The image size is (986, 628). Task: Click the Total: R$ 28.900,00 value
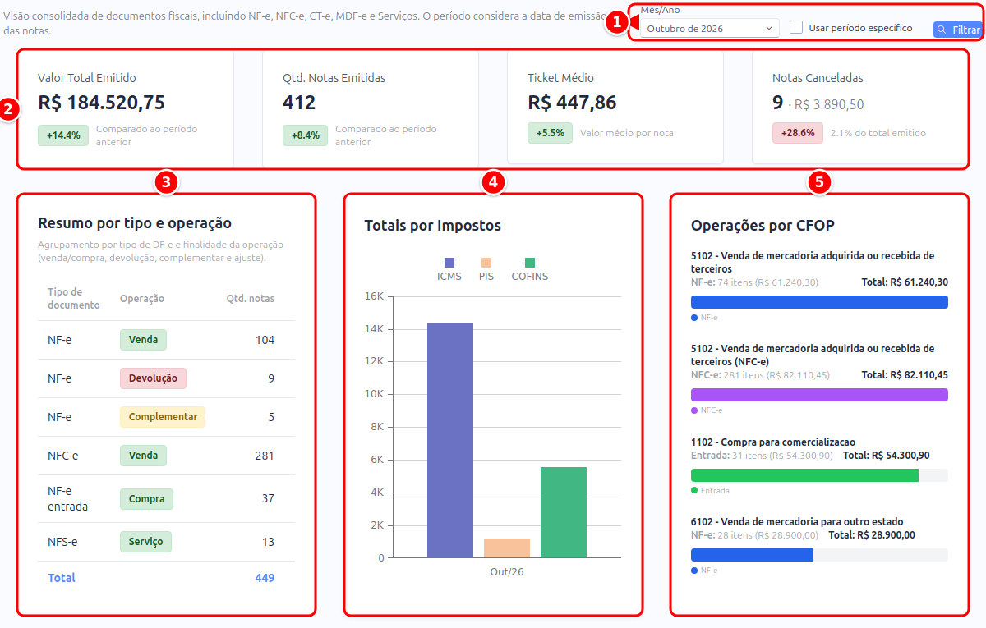(x=872, y=535)
